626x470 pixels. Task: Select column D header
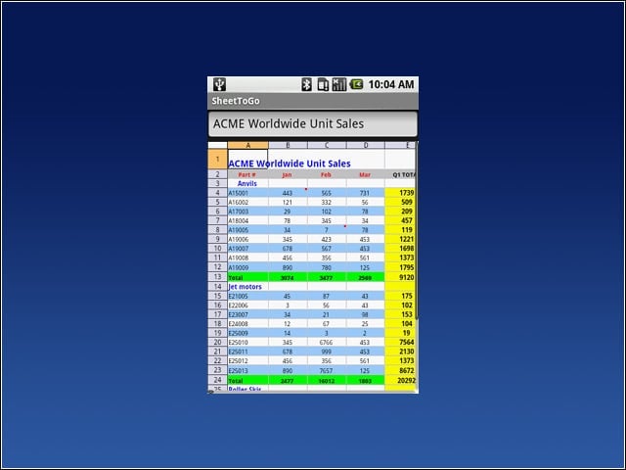(x=365, y=145)
